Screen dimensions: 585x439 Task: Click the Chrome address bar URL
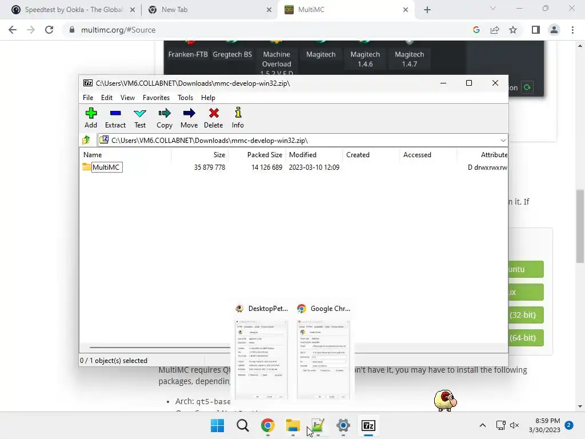pyautogui.click(x=118, y=30)
